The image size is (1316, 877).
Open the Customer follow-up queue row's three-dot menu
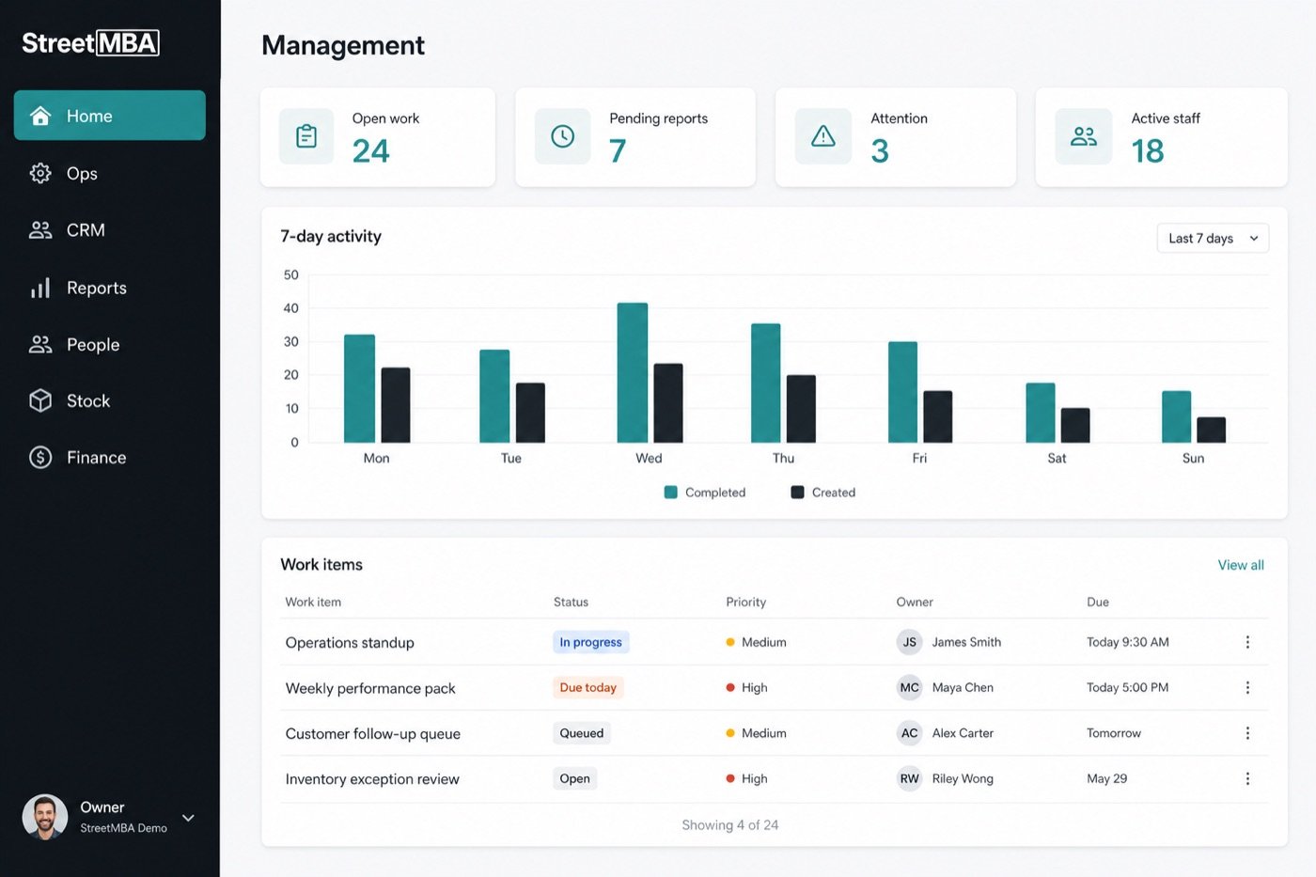pos(1247,733)
